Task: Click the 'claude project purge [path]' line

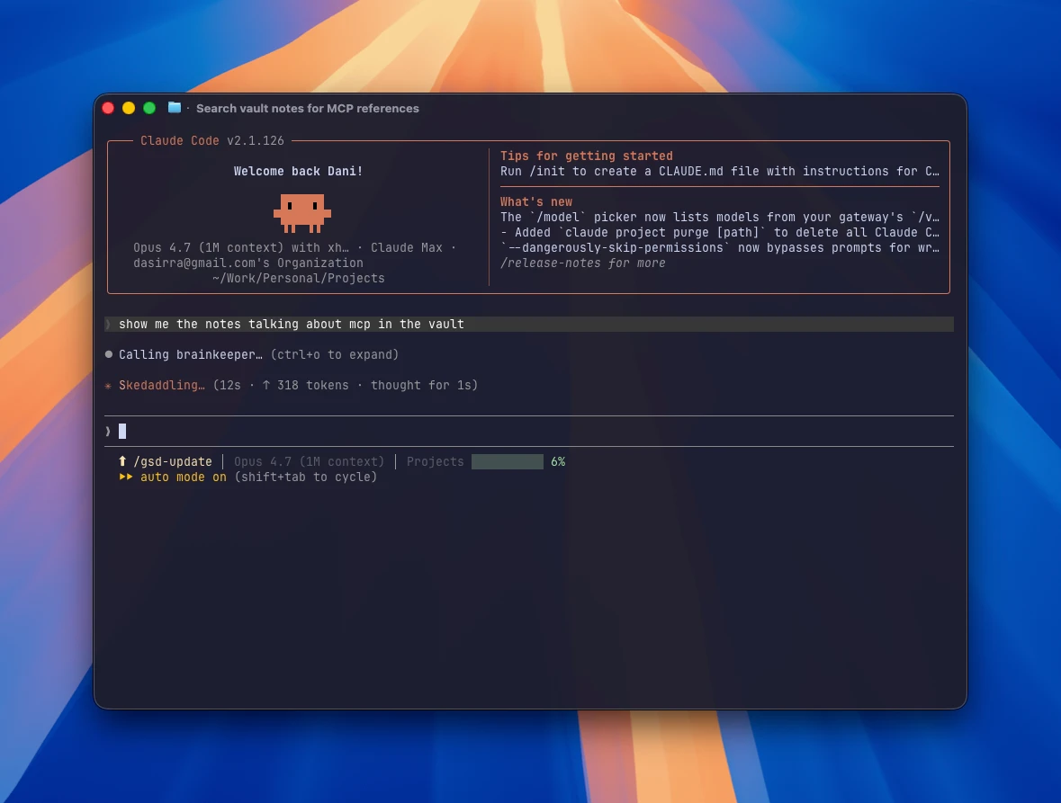Action: pyautogui.click(x=720, y=233)
